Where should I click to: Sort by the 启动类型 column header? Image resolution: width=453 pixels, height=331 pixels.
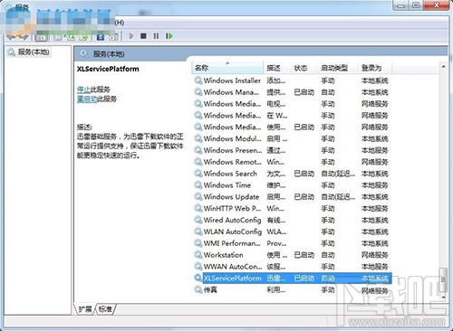(338, 68)
